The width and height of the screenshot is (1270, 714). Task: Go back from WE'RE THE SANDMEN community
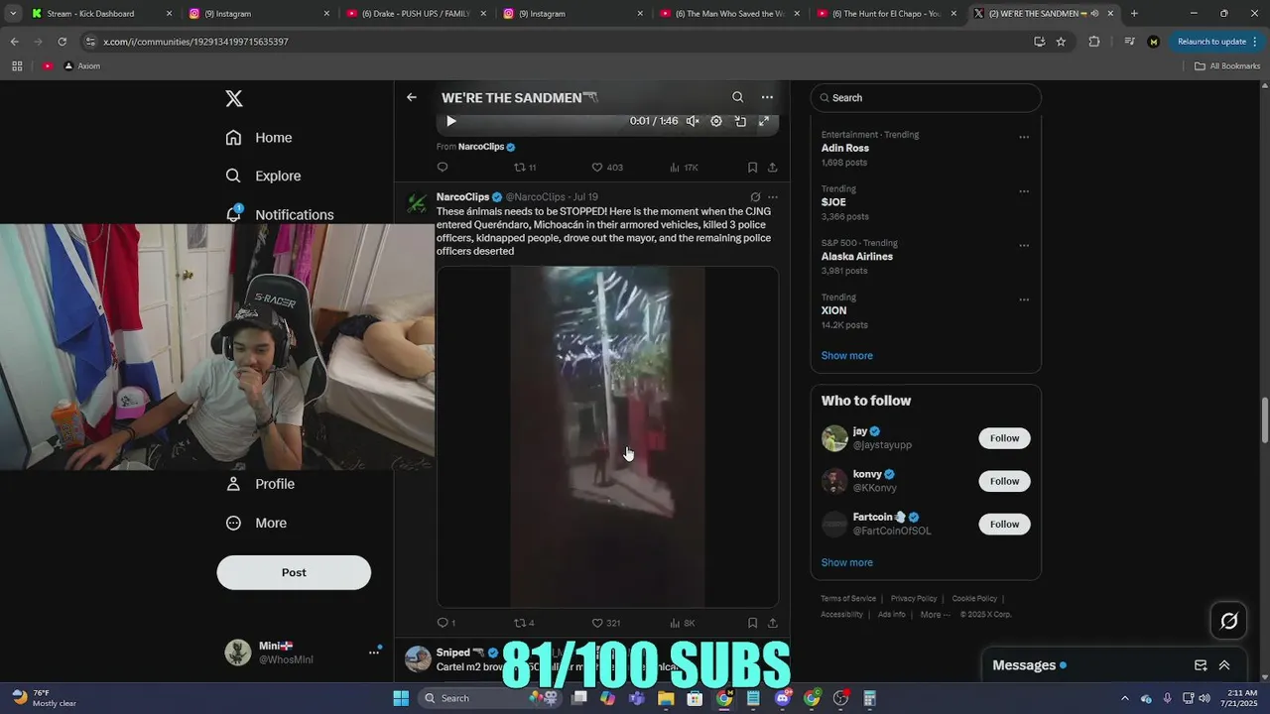(412, 97)
